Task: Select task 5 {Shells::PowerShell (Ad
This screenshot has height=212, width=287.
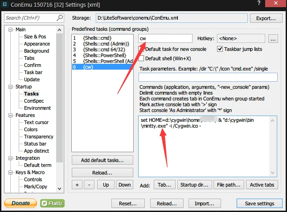Action: point(102,61)
